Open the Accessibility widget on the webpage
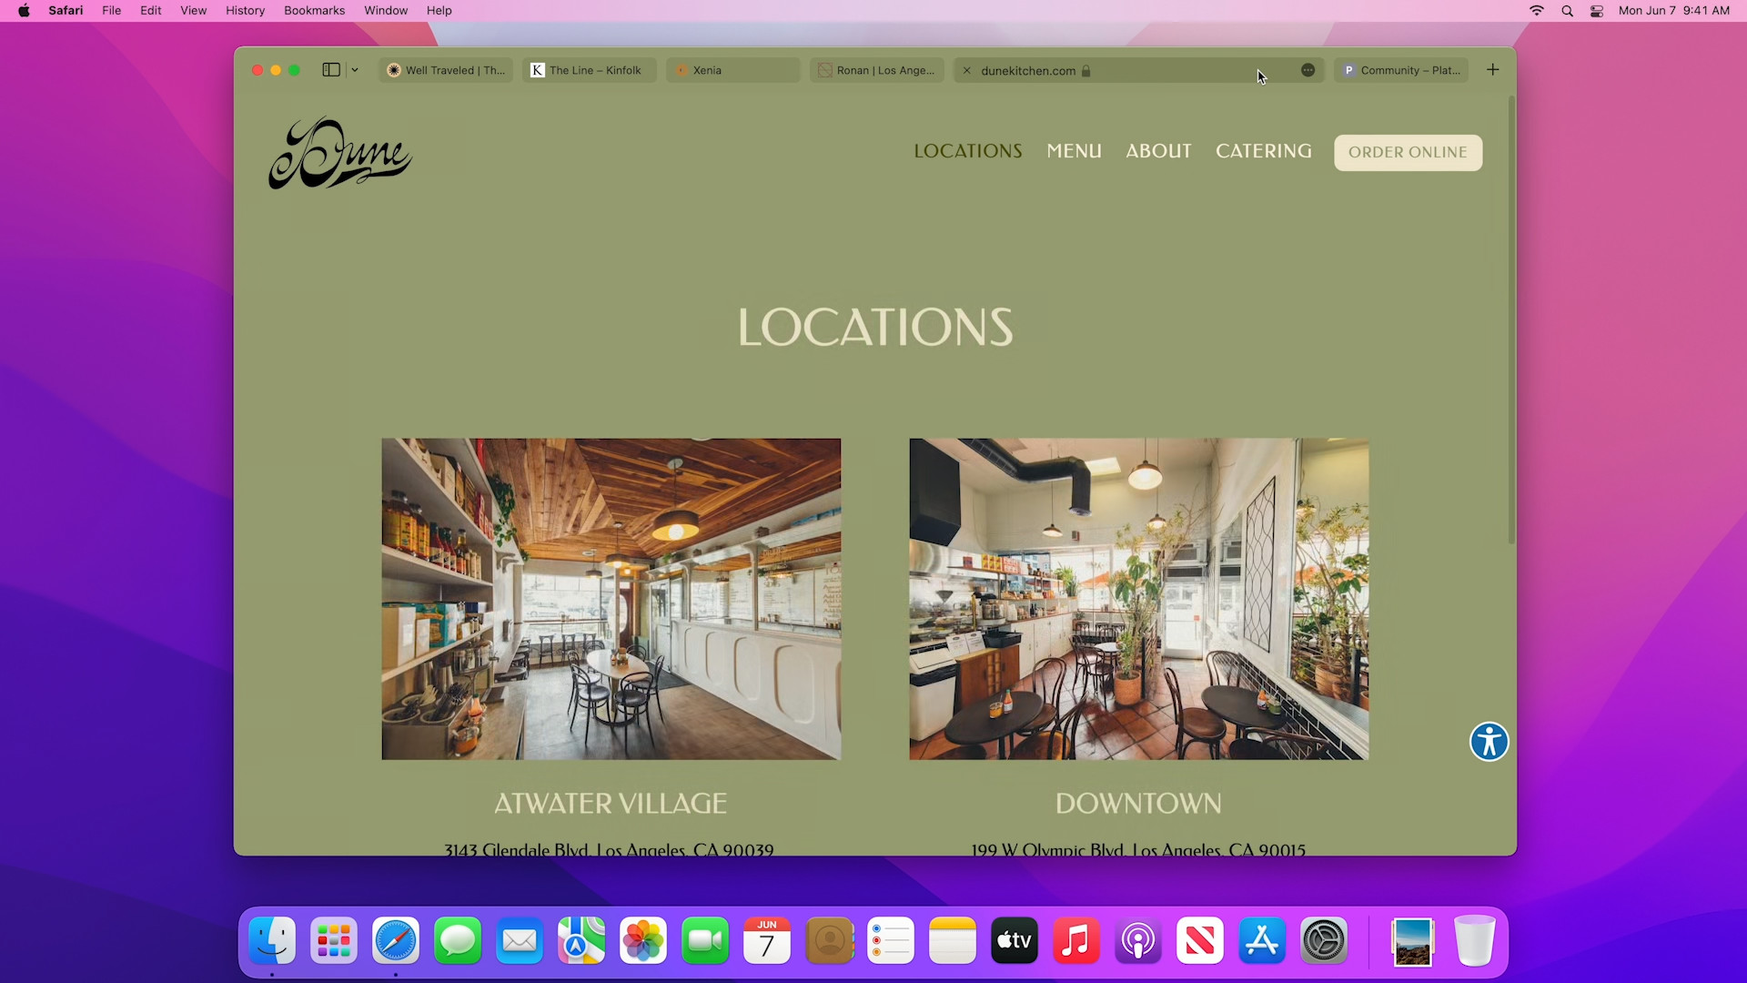The width and height of the screenshot is (1747, 983). pos(1489,742)
